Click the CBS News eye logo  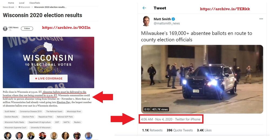(5, 29)
